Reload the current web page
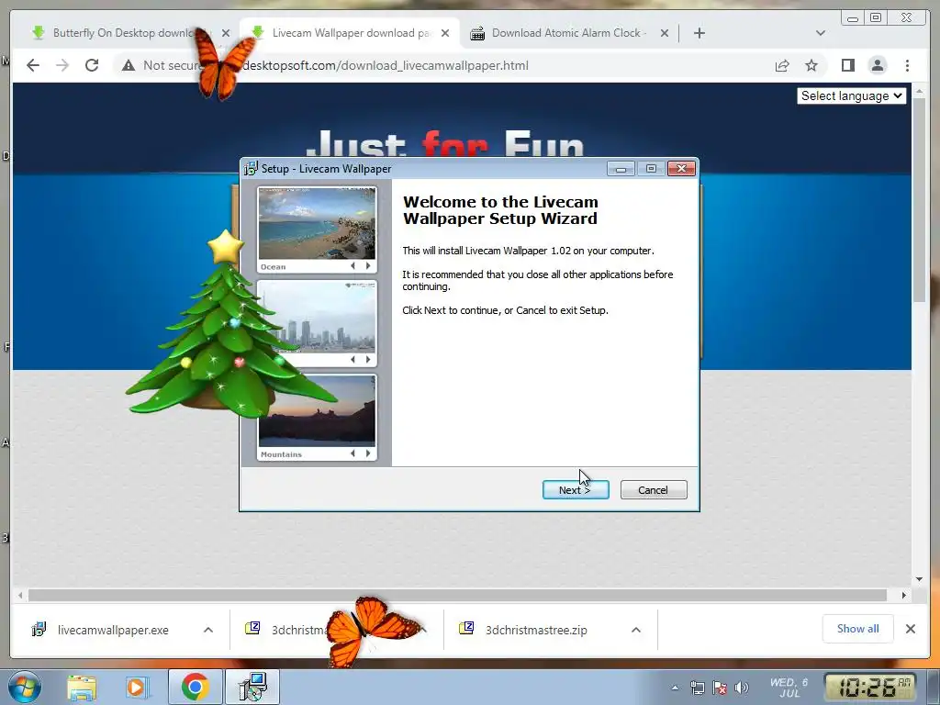The width and height of the screenshot is (940, 705). tap(92, 65)
